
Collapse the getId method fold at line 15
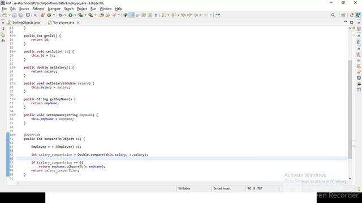[x=15, y=36]
